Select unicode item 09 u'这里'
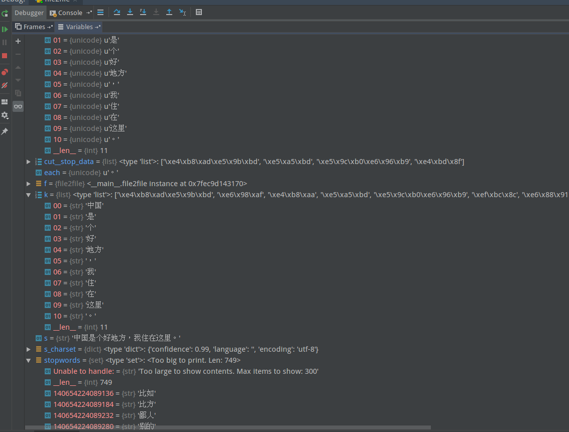The width and height of the screenshot is (569, 432). coord(86,128)
